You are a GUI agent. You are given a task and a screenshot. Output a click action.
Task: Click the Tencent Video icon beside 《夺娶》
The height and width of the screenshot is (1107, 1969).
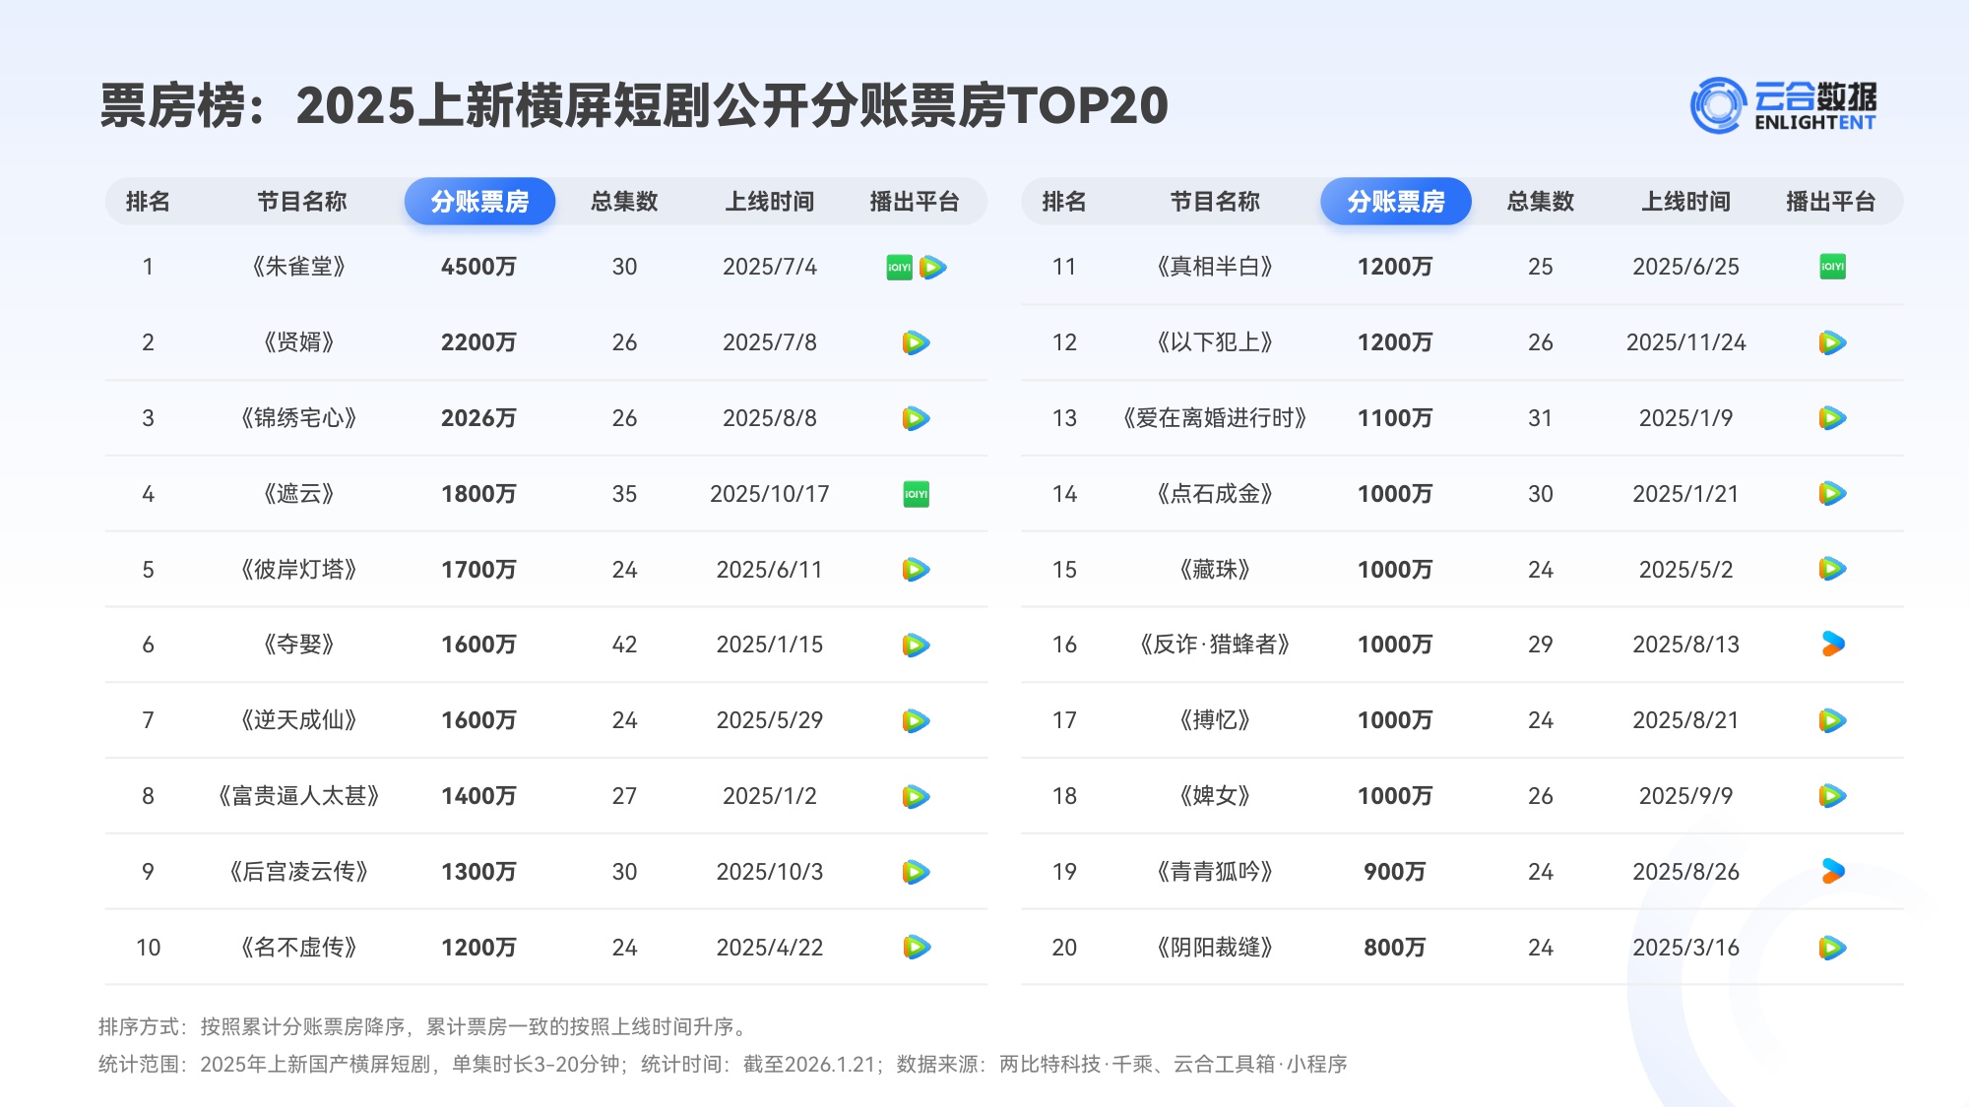915,645
